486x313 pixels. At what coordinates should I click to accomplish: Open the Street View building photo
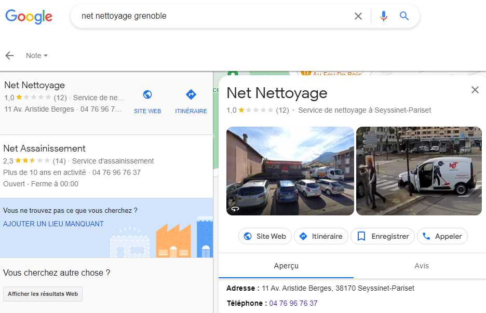290,171
